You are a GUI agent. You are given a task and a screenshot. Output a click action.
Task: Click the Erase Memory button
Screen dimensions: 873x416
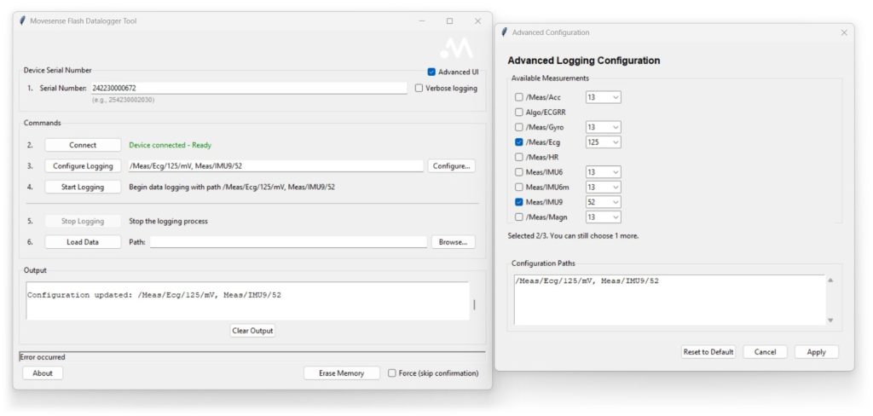tap(341, 373)
